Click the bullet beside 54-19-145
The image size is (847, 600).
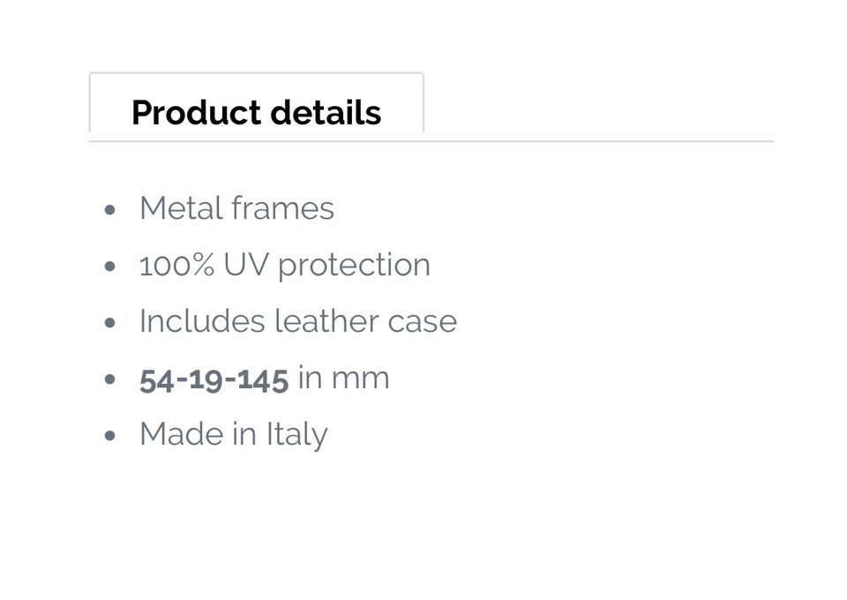click(x=109, y=379)
